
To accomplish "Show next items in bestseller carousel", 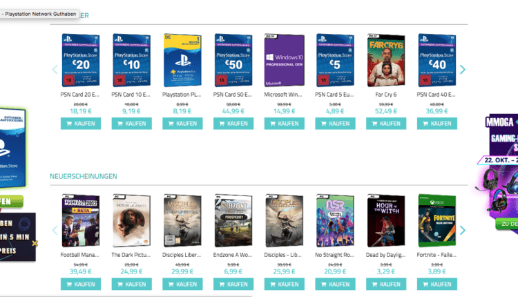I will [463, 69].
